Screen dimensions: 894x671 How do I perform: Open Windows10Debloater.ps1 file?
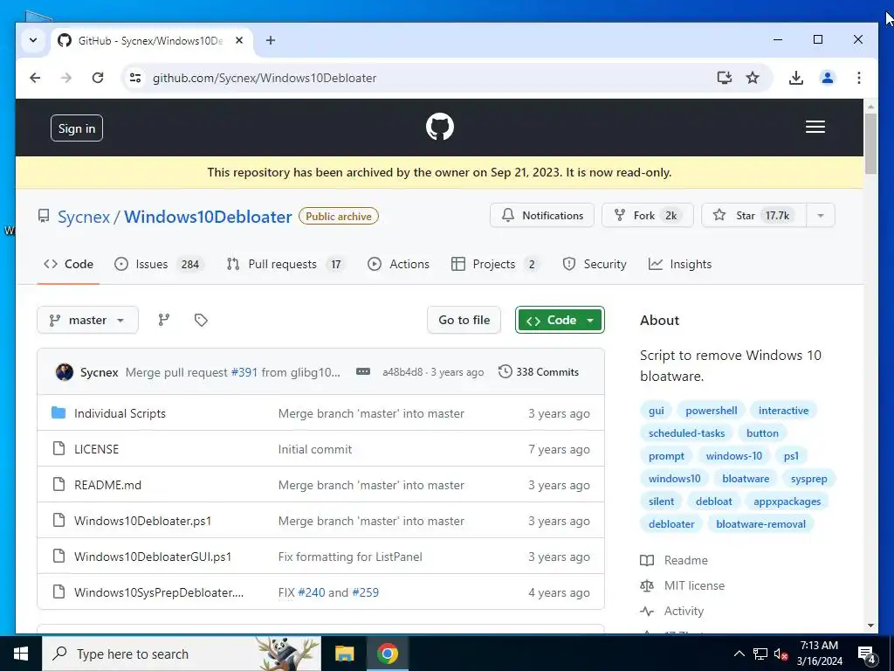142,521
